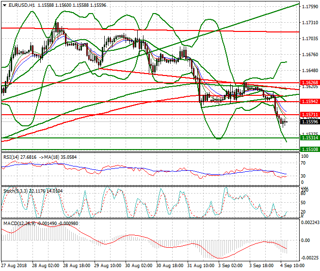The image size is (320, 271).
Task: Click the RSI scale value 30
Action: [303, 176]
